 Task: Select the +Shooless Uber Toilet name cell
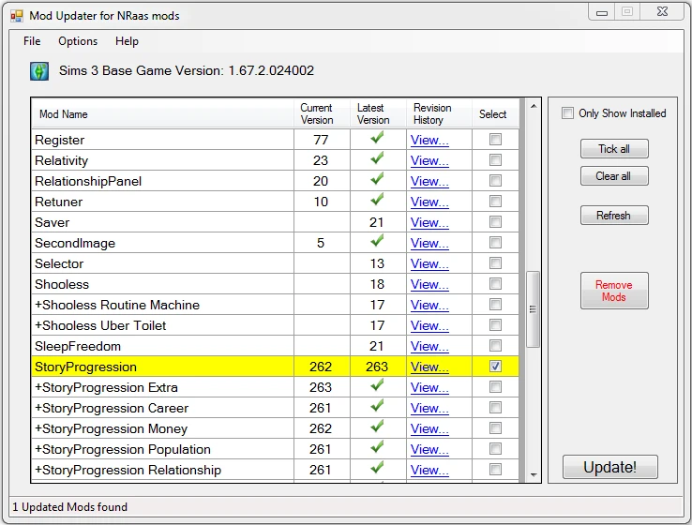pyautogui.click(x=162, y=325)
